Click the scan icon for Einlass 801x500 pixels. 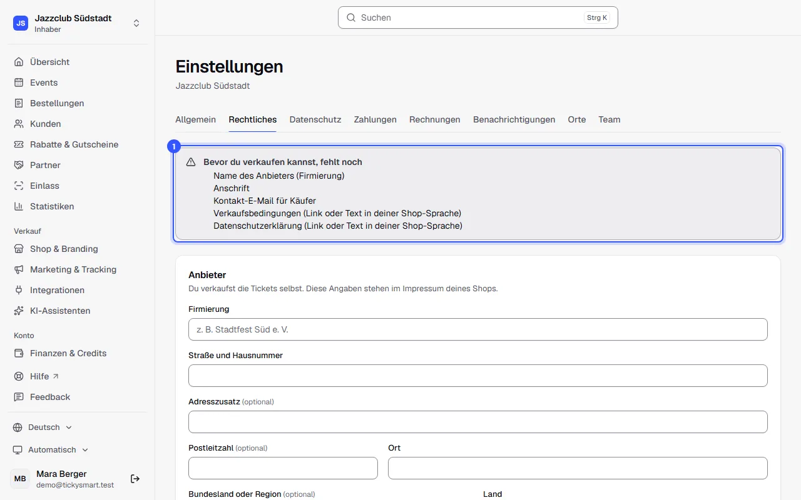pyautogui.click(x=19, y=186)
